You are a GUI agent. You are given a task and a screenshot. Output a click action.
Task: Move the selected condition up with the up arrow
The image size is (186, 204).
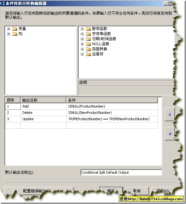(x=170, y=114)
